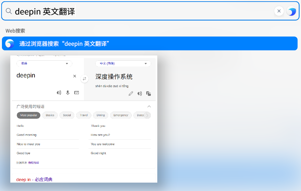The width and height of the screenshot is (301, 191).
Task: Clear the deepin source text with X
Action: coord(75,76)
